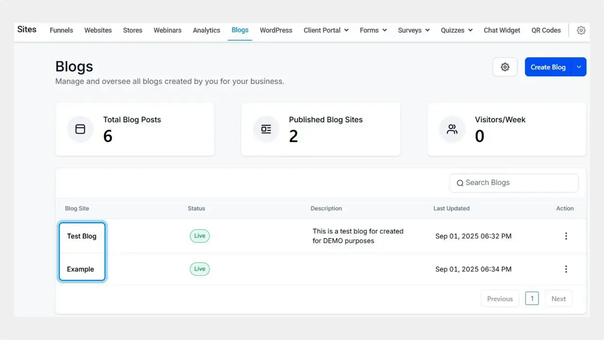604x340 pixels.
Task: Expand the Client Portal dropdown
Action: pos(326,30)
